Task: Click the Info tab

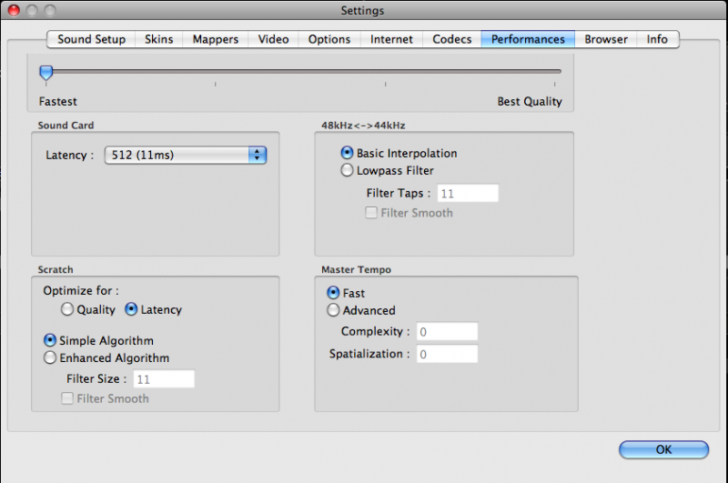Action: [x=657, y=39]
